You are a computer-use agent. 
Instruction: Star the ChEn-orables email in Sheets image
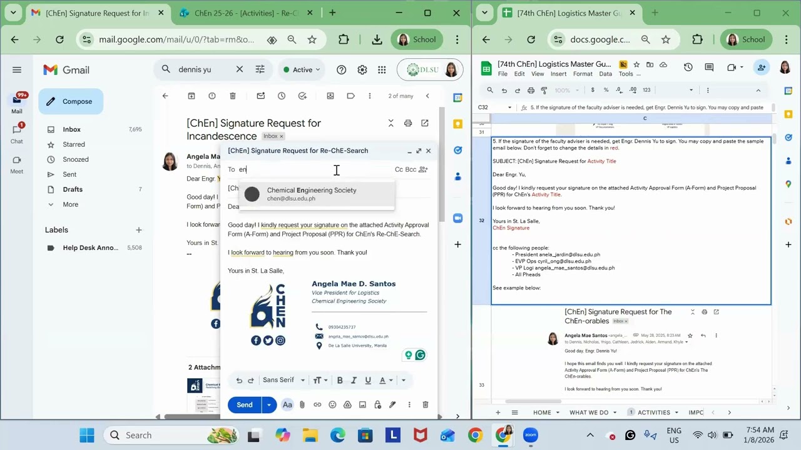pyautogui.click(x=690, y=336)
